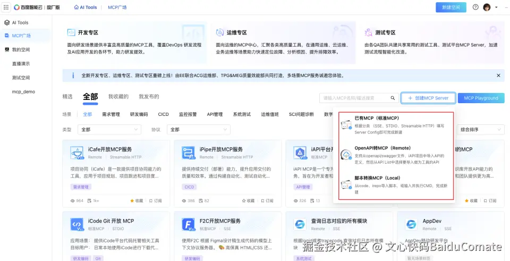Switch to the 精选 tab
This screenshot has width=510, height=261.
click(x=67, y=97)
